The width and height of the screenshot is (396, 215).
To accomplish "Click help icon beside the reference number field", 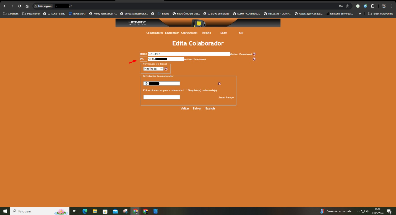I will (x=219, y=84).
